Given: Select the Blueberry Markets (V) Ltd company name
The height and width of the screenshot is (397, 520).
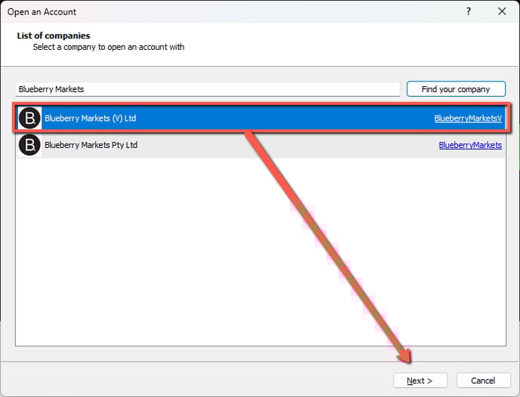Looking at the screenshot, I should [90, 118].
